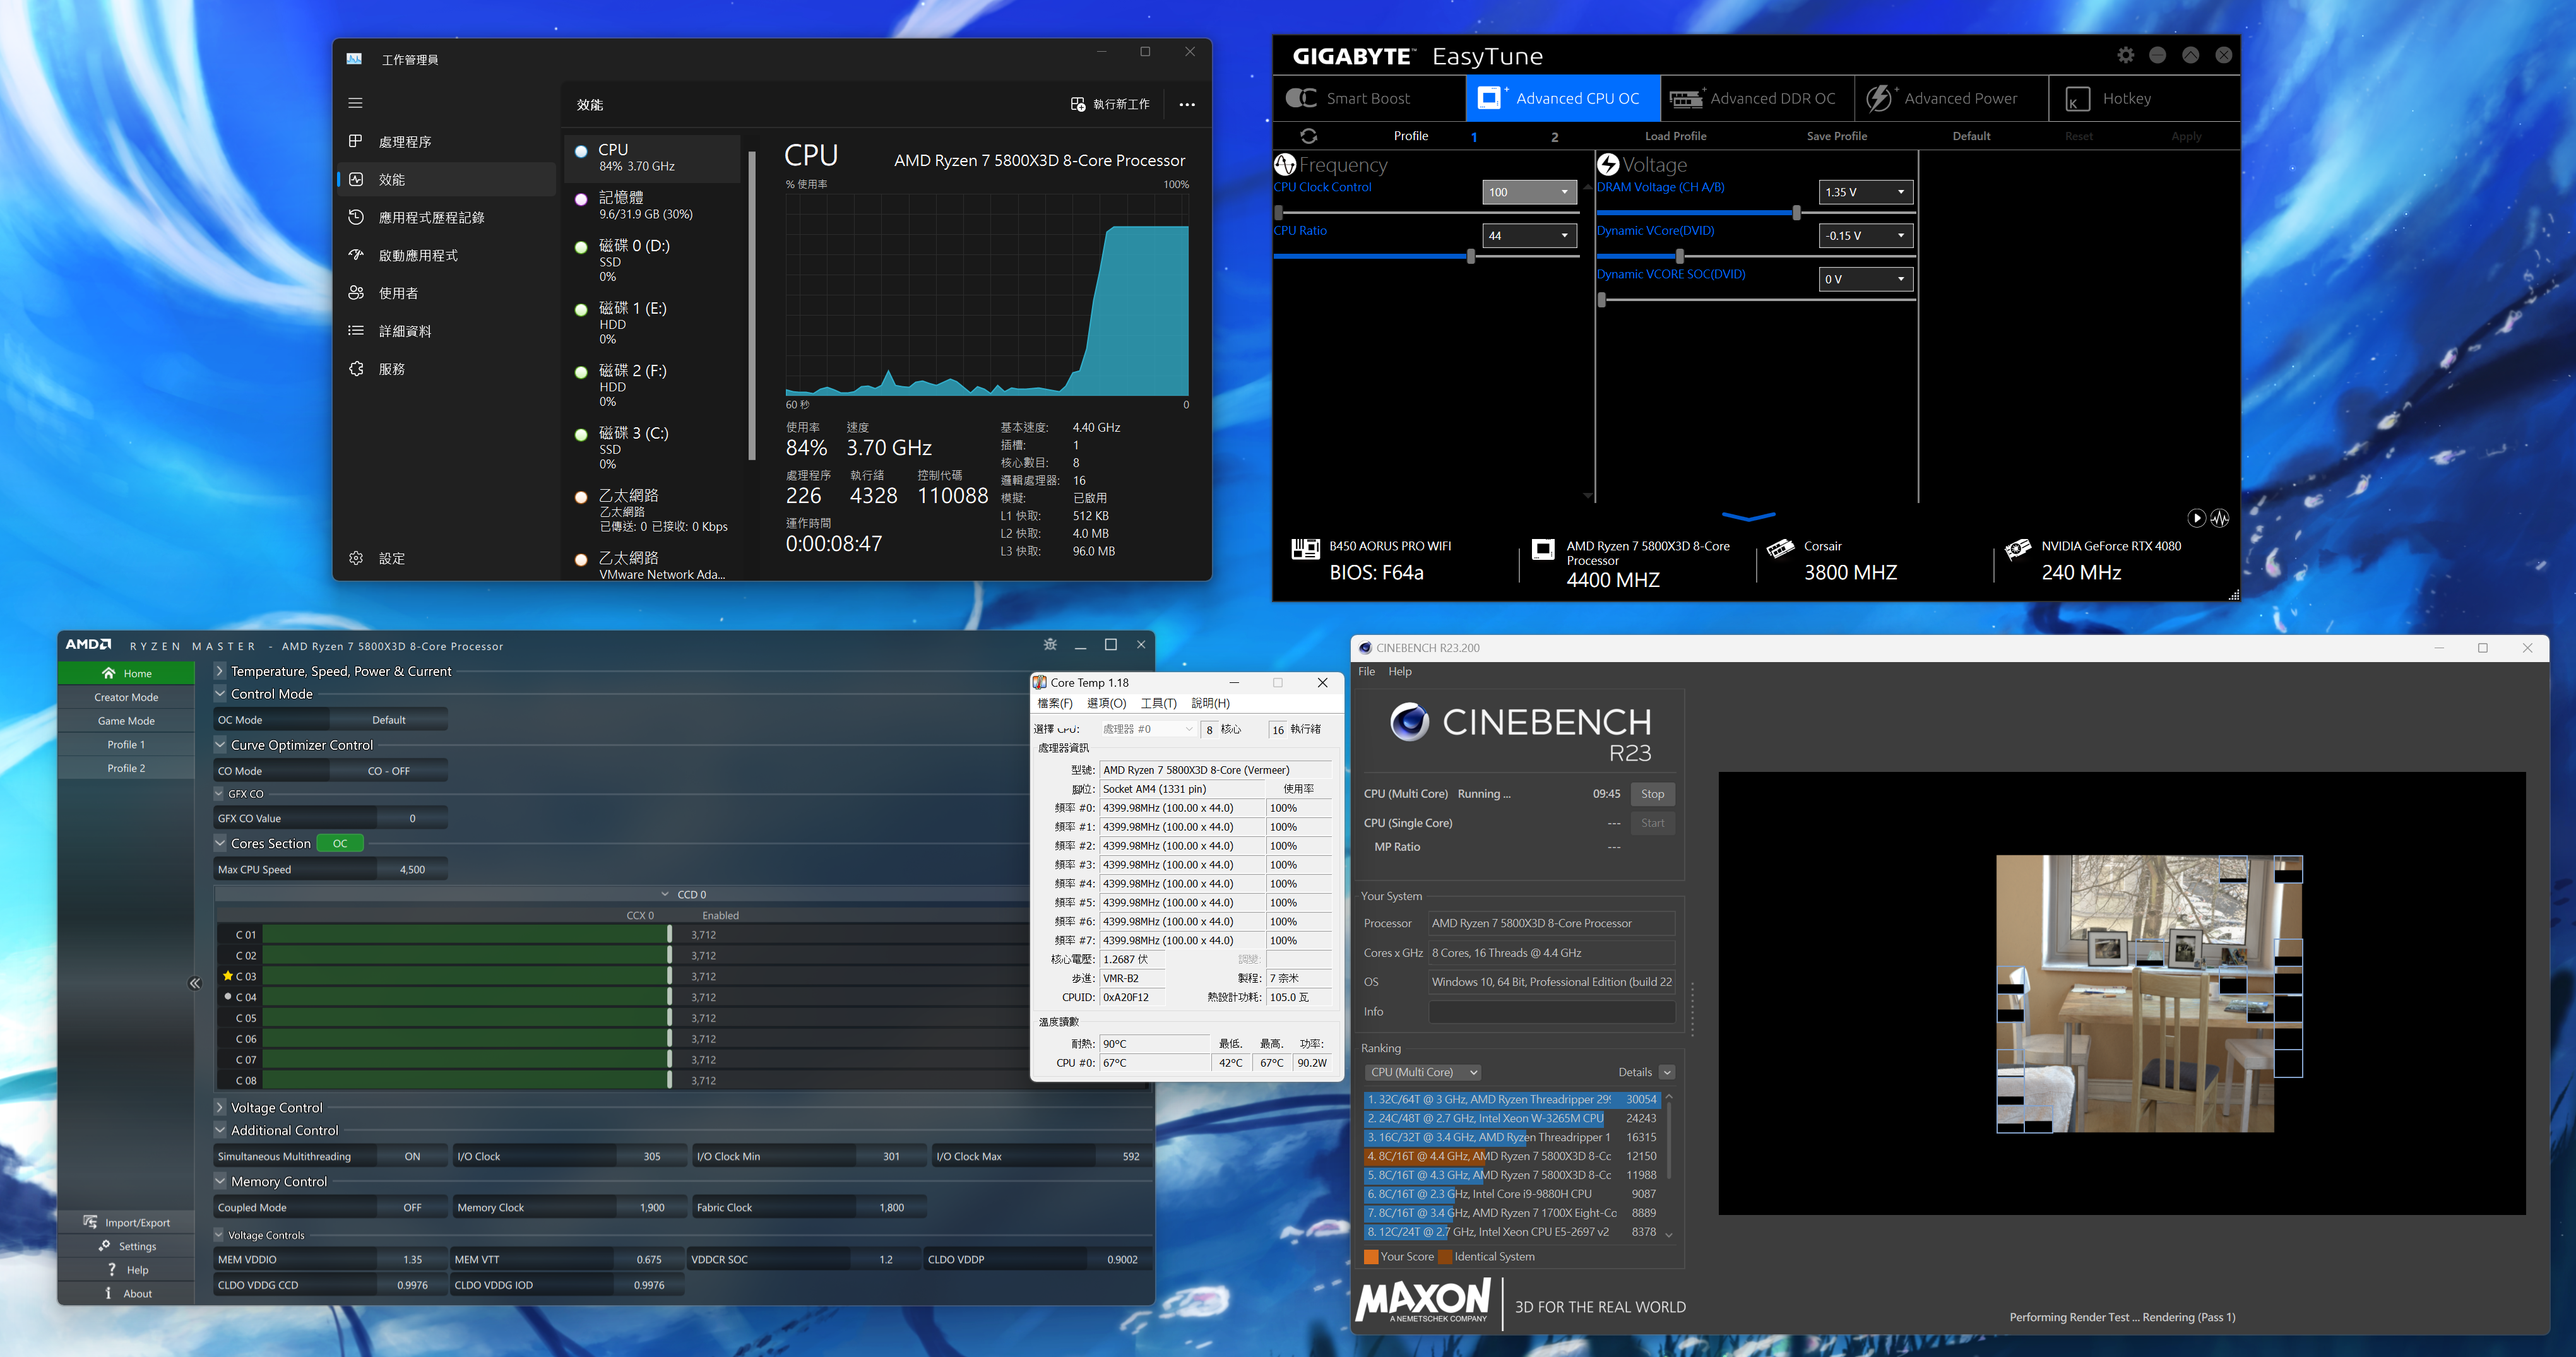Open Cinebench ranking Details dropdown arrow

click(1667, 1072)
